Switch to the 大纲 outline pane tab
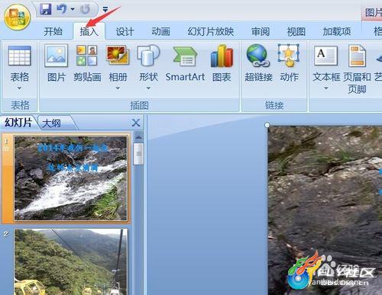Screen dimensions: 382x295 click(x=52, y=123)
